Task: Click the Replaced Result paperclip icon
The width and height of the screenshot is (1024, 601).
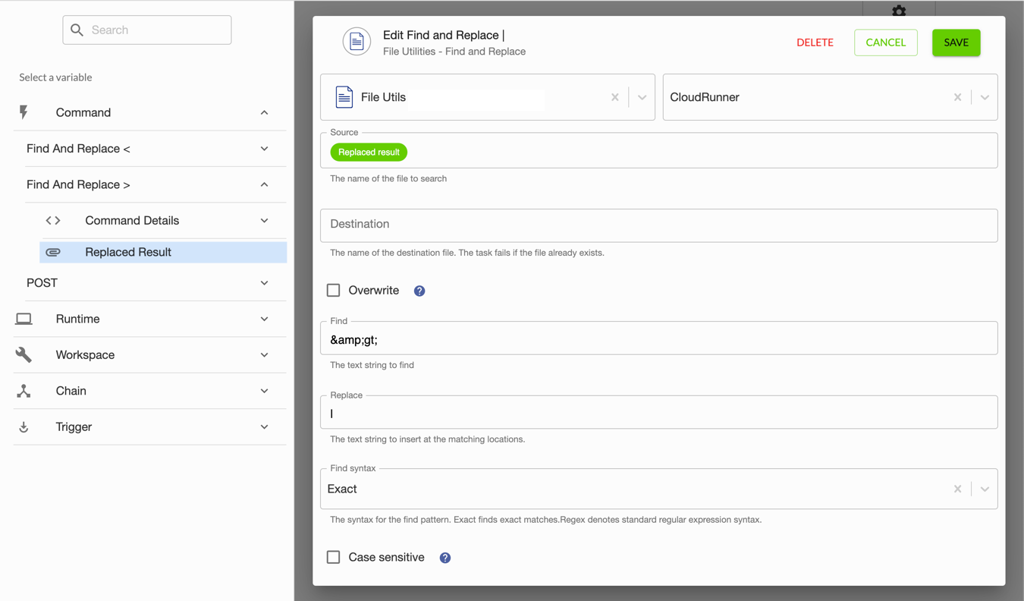Action: coord(53,252)
